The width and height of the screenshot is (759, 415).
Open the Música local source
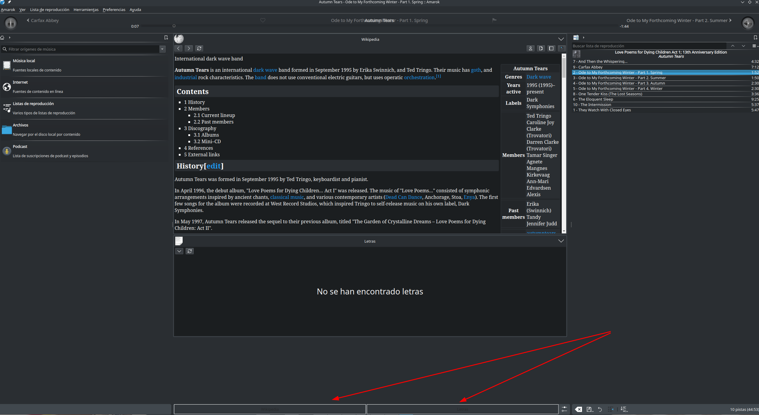coord(85,65)
